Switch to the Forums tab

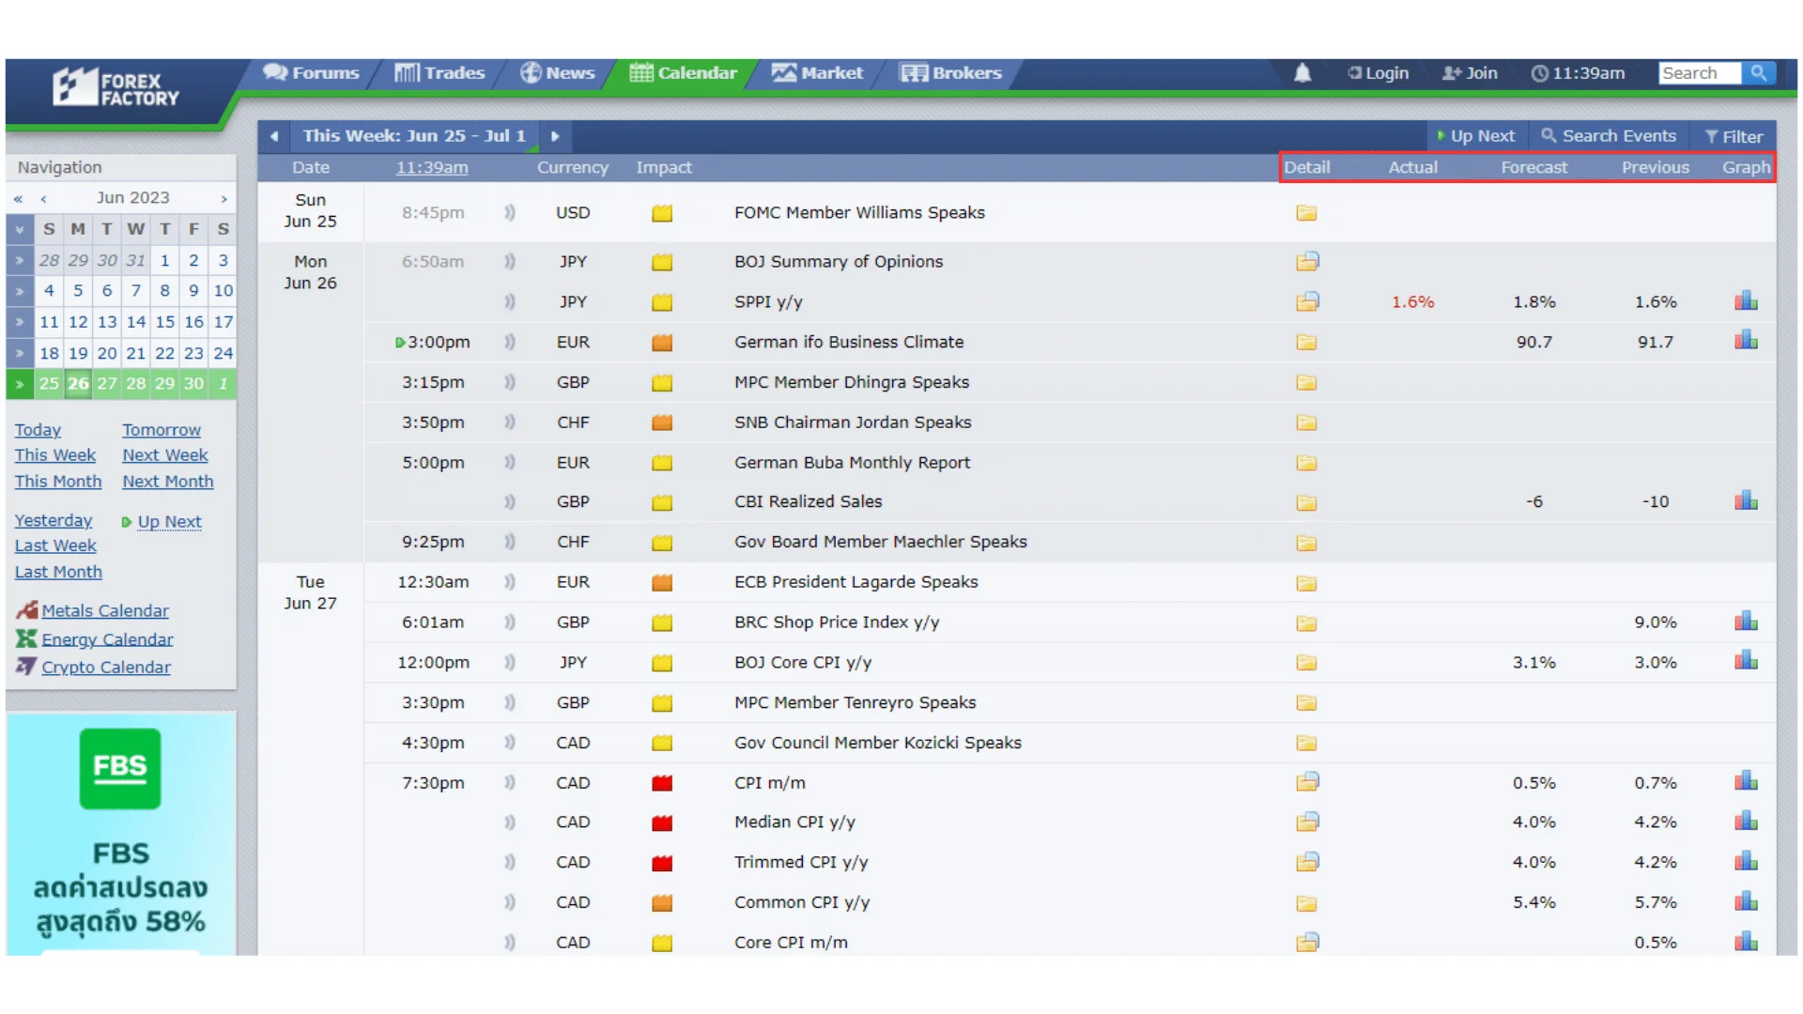coord(311,73)
